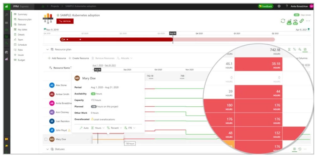Image resolution: width=317 pixels, height=157 pixels.
Task: Click the pink chart icon in left rail
Action: 7,59
